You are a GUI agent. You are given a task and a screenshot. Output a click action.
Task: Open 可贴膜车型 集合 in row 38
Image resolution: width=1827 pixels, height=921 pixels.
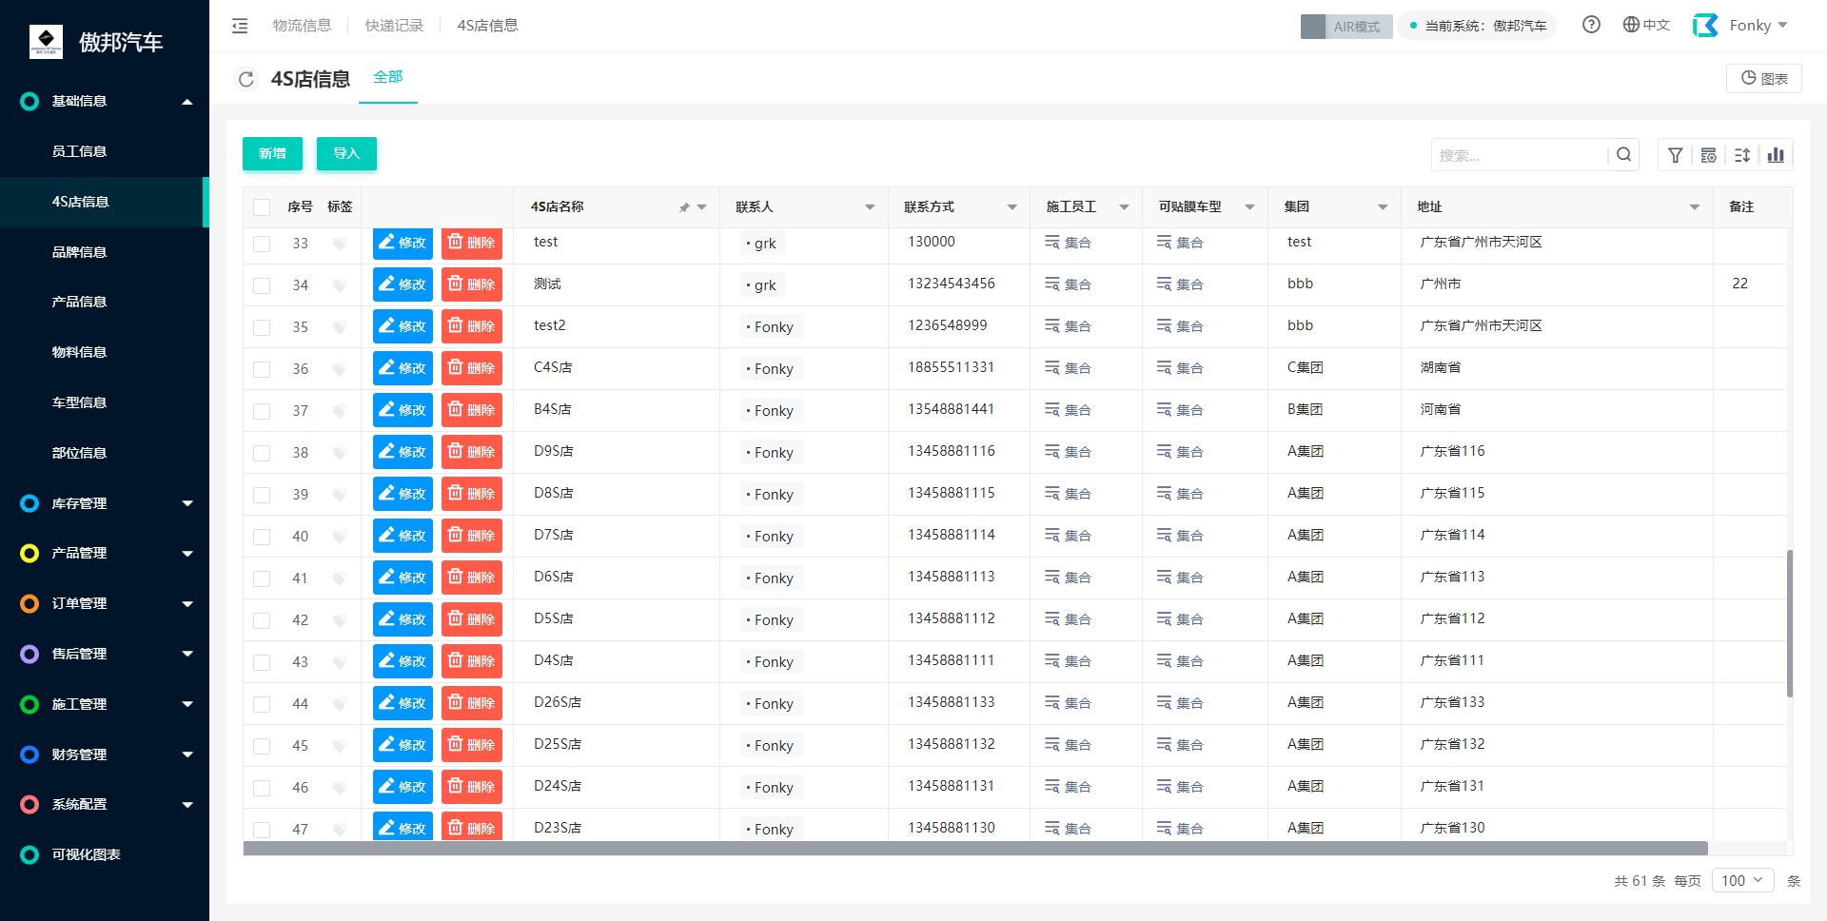point(1180,452)
